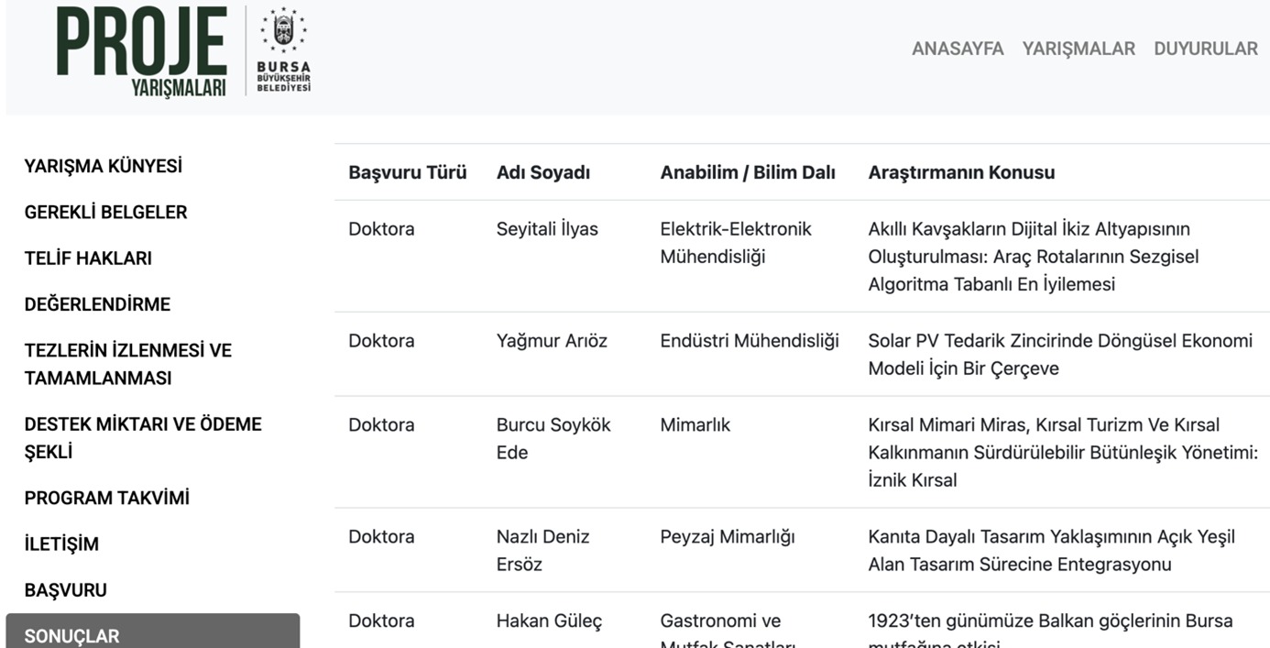
Task: Open the İLETİŞİM sidebar link
Action: (61, 544)
